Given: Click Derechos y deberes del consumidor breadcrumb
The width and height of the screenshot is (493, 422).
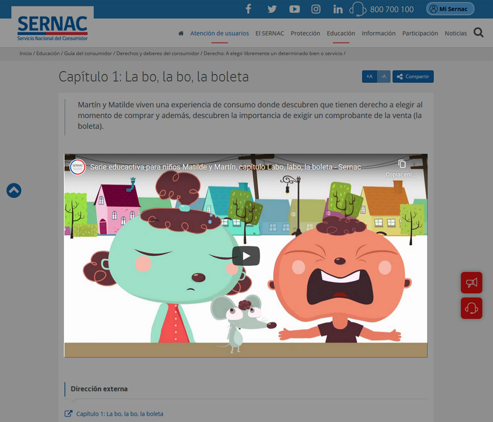Looking at the screenshot, I should click(x=158, y=53).
